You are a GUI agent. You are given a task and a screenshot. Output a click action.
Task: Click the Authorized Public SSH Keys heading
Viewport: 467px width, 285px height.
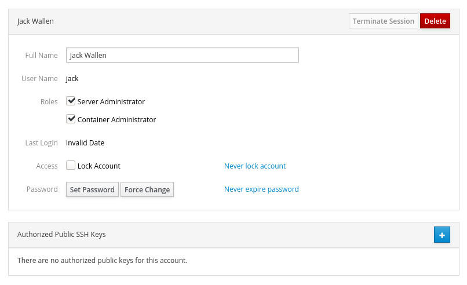click(x=61, y=235)
